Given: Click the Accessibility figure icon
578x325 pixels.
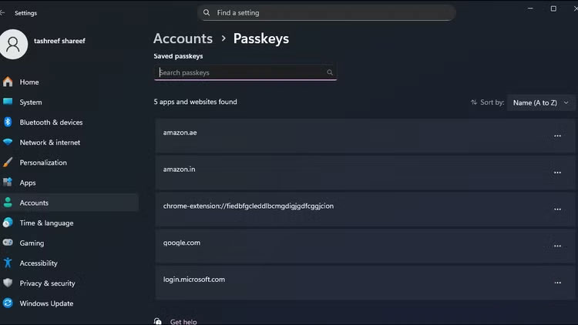Looking at the screenshot, I should coord(8,263).
